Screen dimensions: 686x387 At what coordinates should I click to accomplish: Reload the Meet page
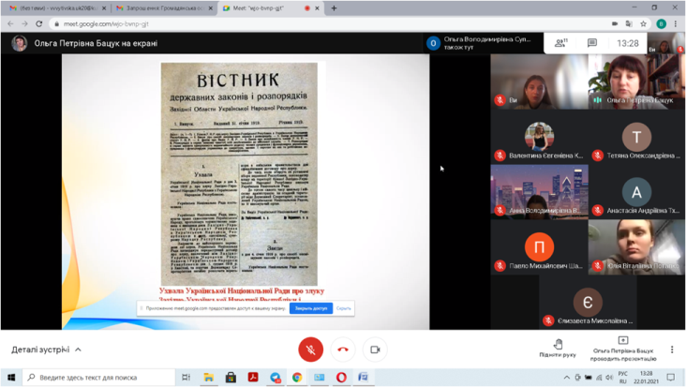click(39, 23)
